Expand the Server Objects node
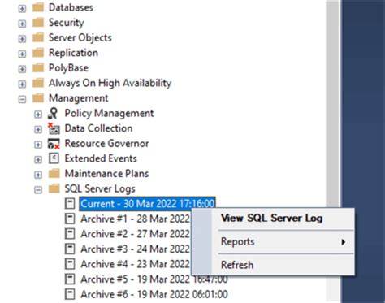 [22, 39]
